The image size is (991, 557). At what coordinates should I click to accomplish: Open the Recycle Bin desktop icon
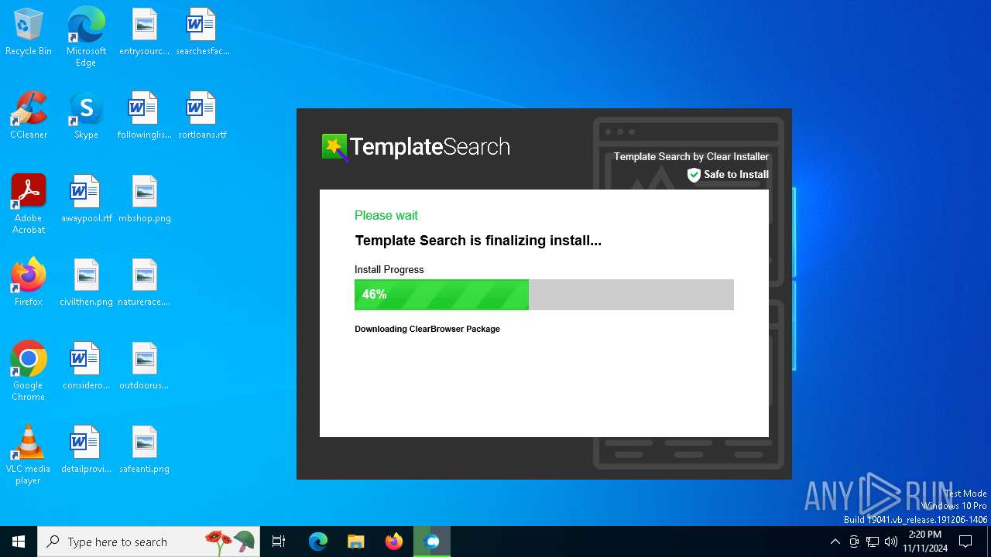click(x=29, y=32)
